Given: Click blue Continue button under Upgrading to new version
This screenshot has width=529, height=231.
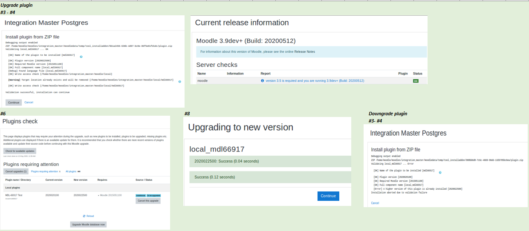Looking at the screenshot, I should click(328, 196).
